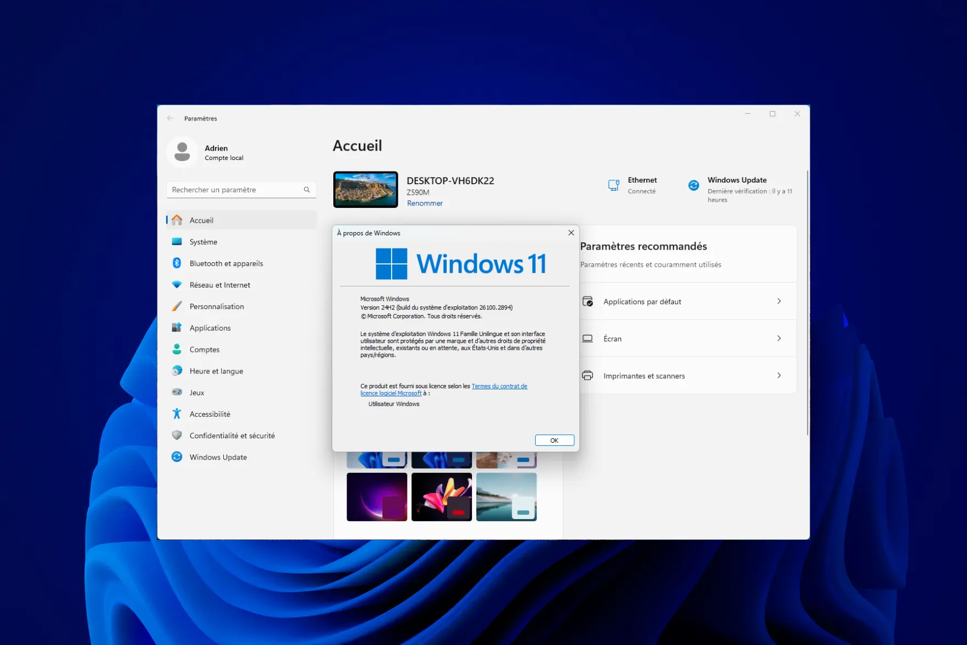Close the À propos de Windows dialog
The width and height of the screenshot is (967, 645).
(x=571, y=233)
